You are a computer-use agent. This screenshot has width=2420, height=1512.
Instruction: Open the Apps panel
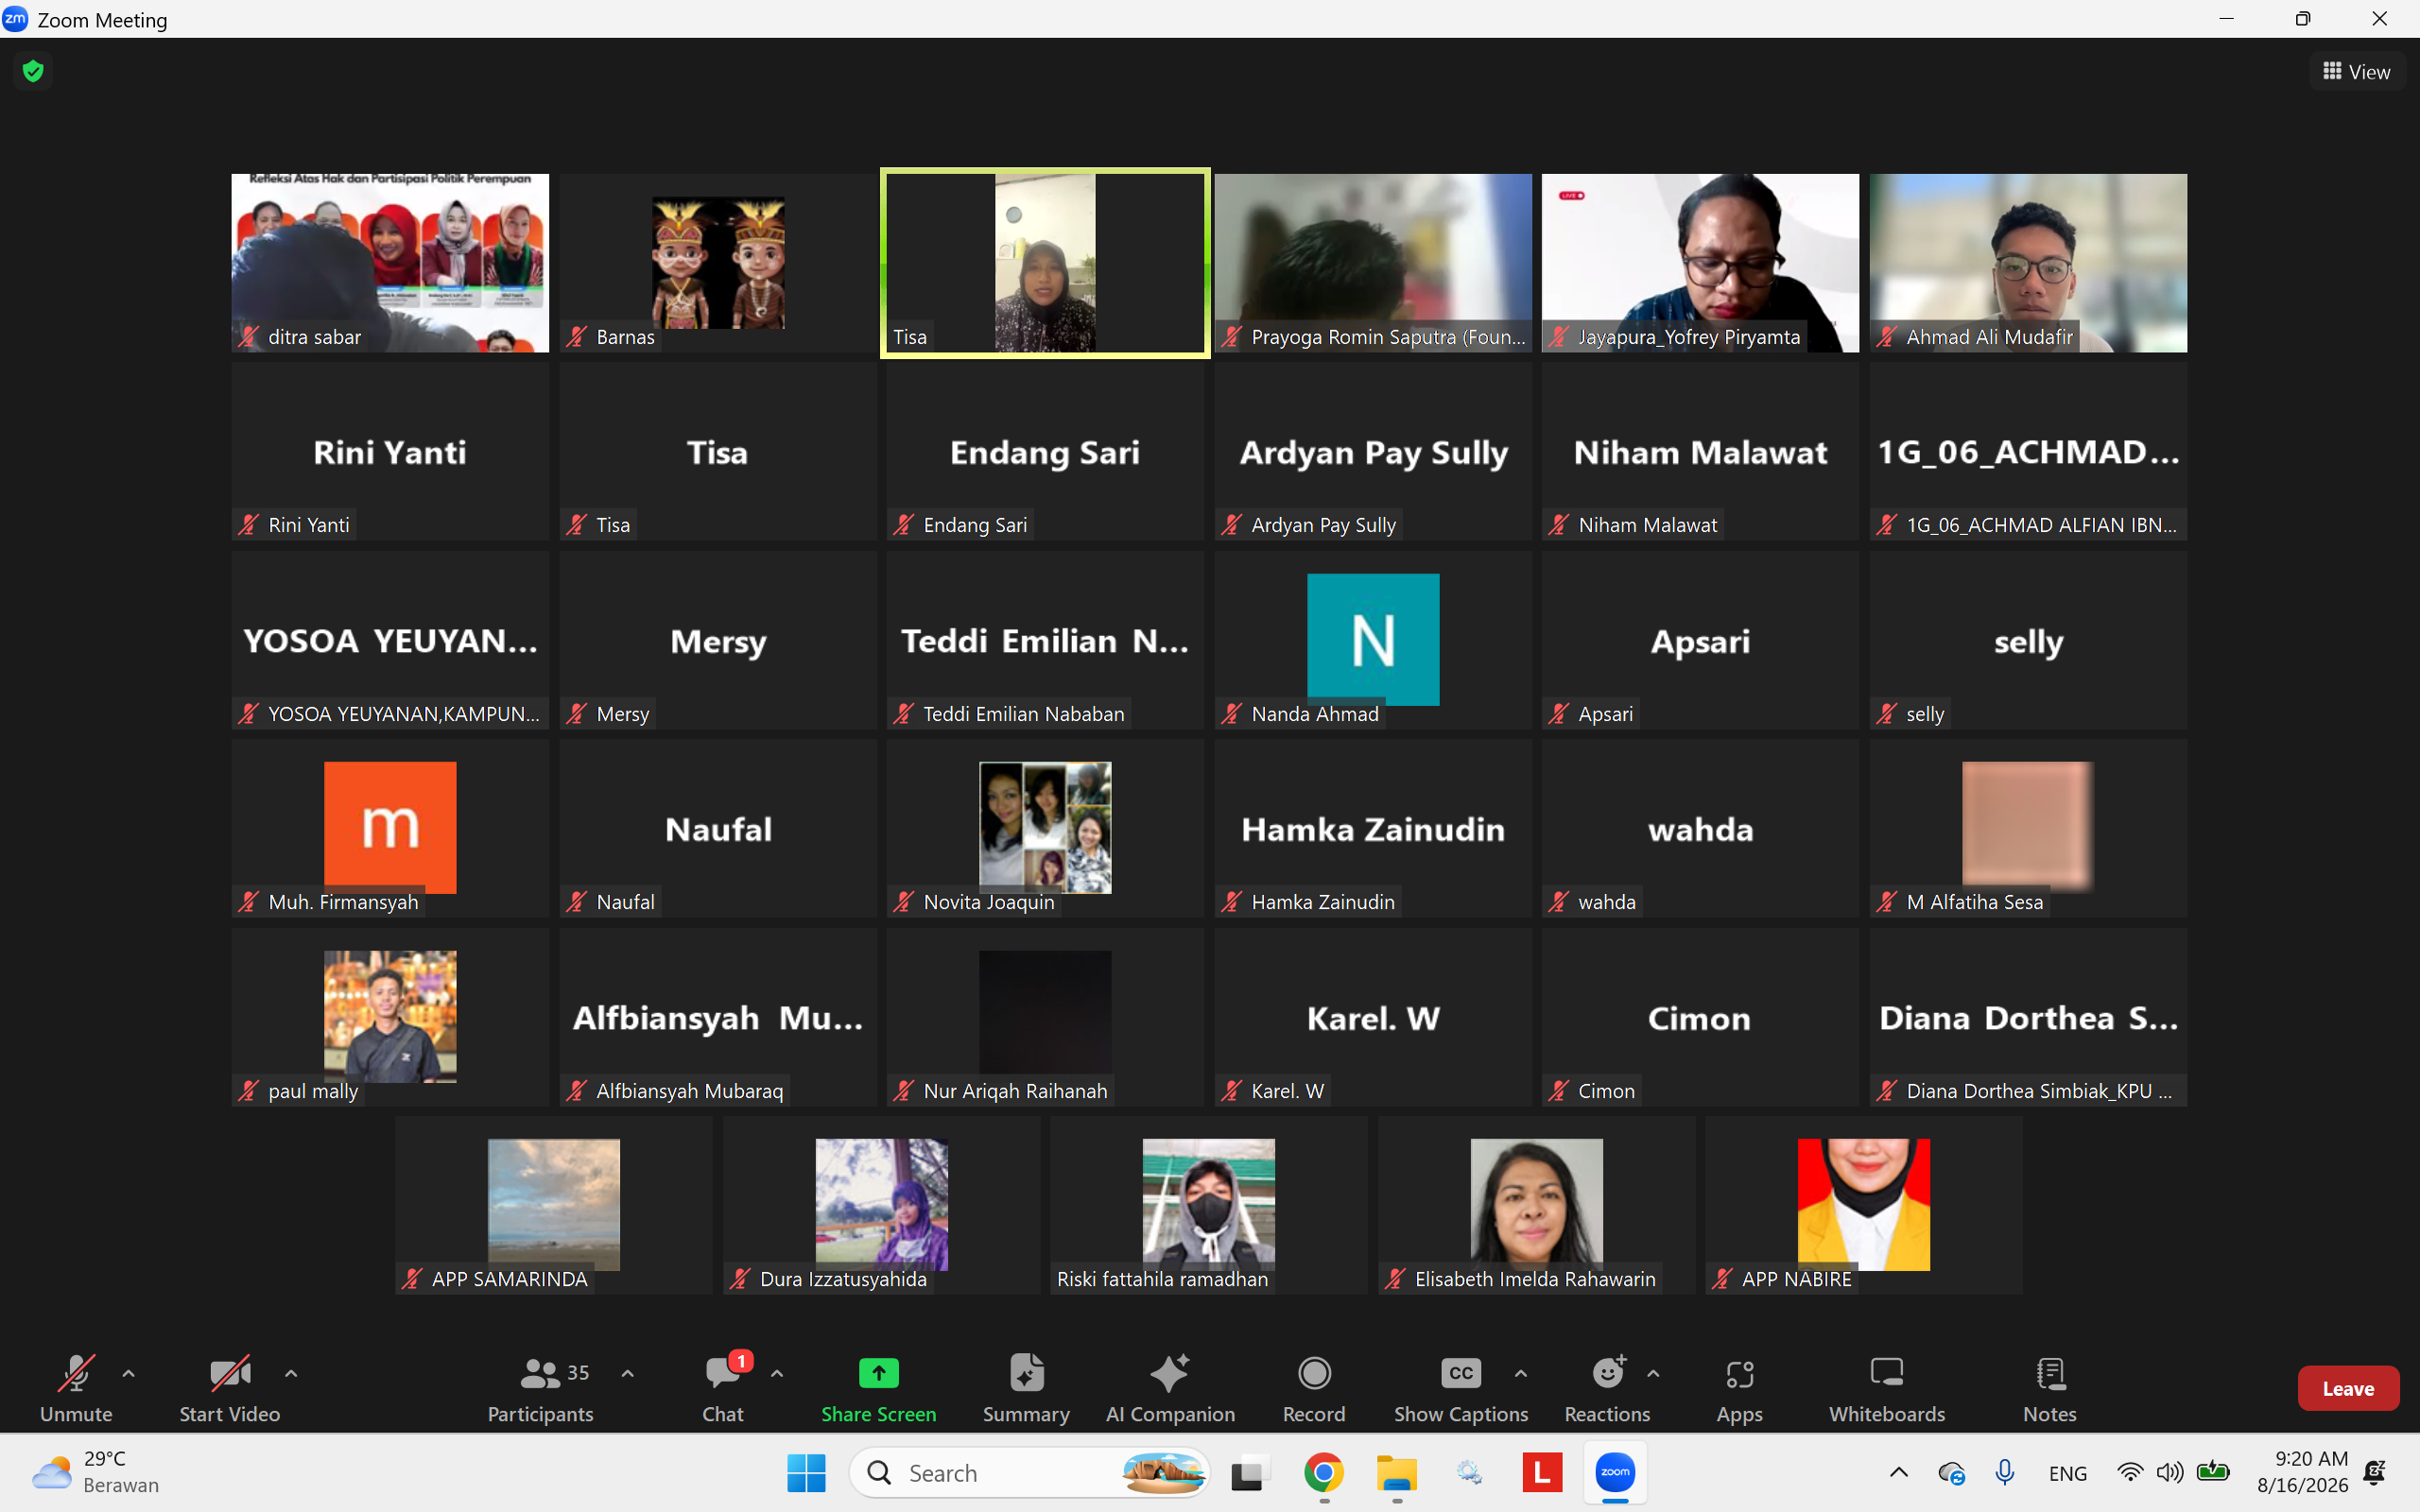[1739, 1388]
